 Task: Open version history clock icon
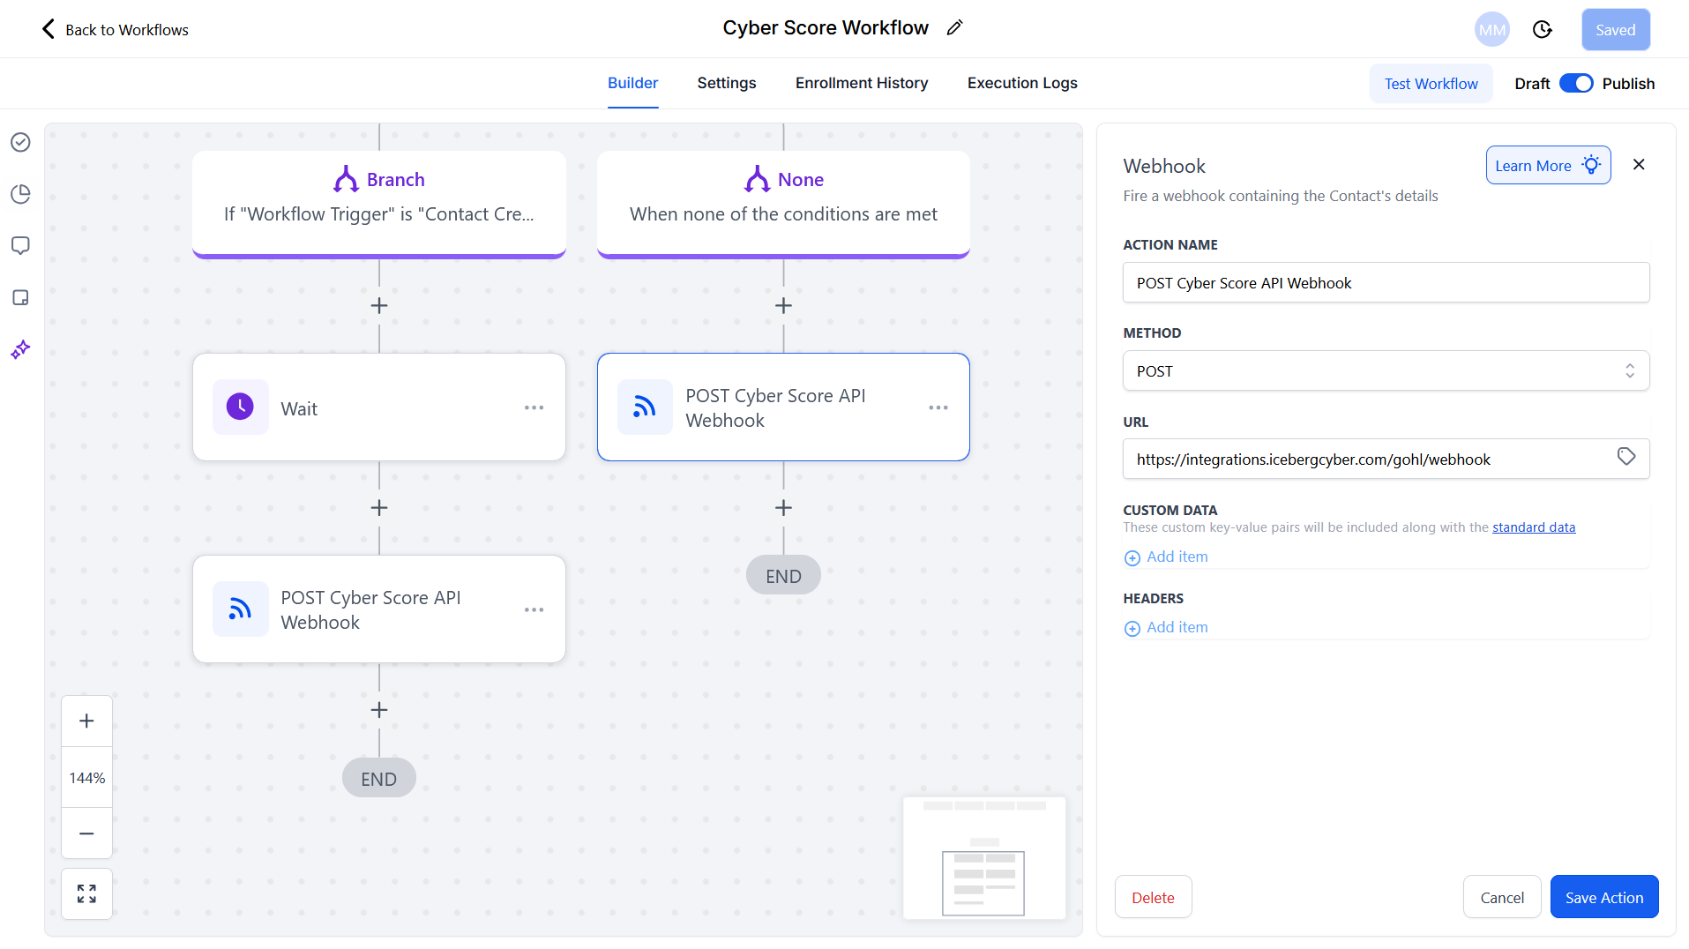click(x=1542, y=30)
